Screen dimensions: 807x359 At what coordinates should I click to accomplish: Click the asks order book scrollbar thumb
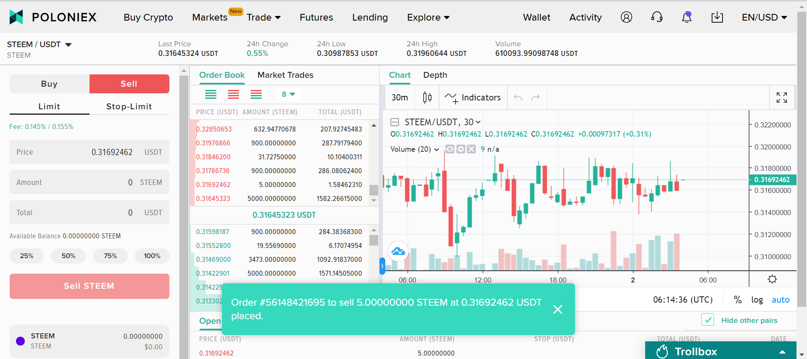pos(374,190)
